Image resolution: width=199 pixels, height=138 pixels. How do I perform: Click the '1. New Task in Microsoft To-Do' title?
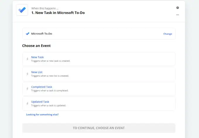tap(58, 13)
